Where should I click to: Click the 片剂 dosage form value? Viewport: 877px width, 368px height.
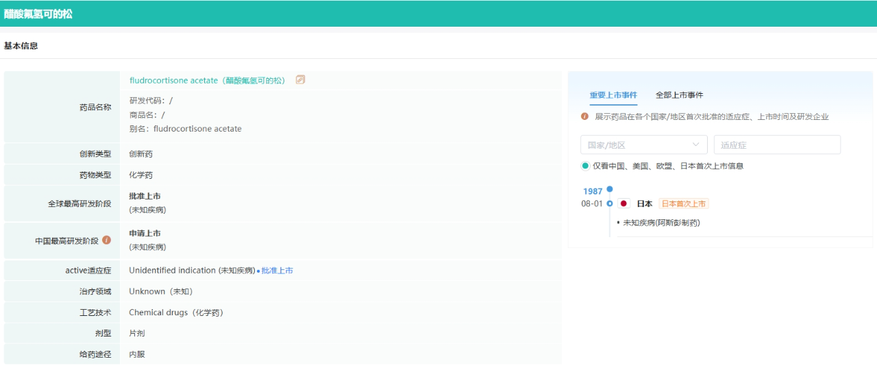(137, 334)
